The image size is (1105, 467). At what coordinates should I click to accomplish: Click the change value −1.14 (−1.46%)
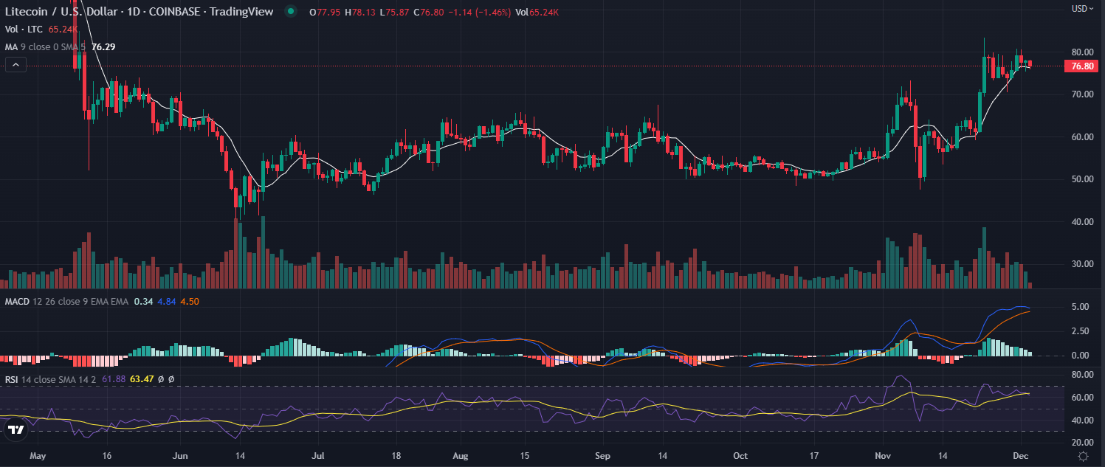(481, 11)
